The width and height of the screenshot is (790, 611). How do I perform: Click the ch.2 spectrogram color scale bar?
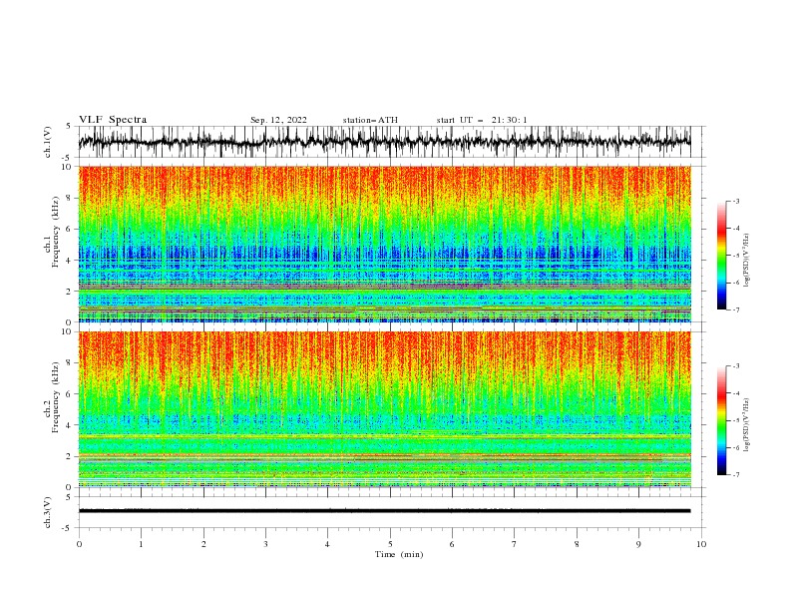tap(721, 420)
